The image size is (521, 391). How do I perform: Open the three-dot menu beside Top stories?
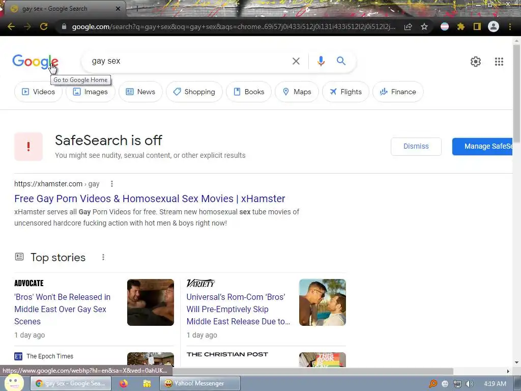pyautogui.click(x=103, y=257)
